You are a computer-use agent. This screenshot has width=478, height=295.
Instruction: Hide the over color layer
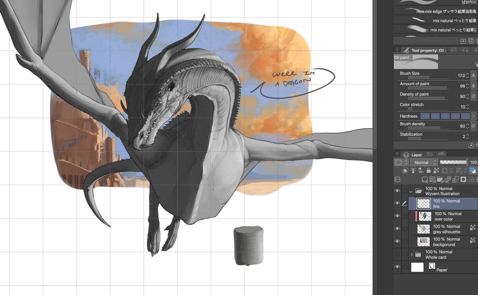397,216
